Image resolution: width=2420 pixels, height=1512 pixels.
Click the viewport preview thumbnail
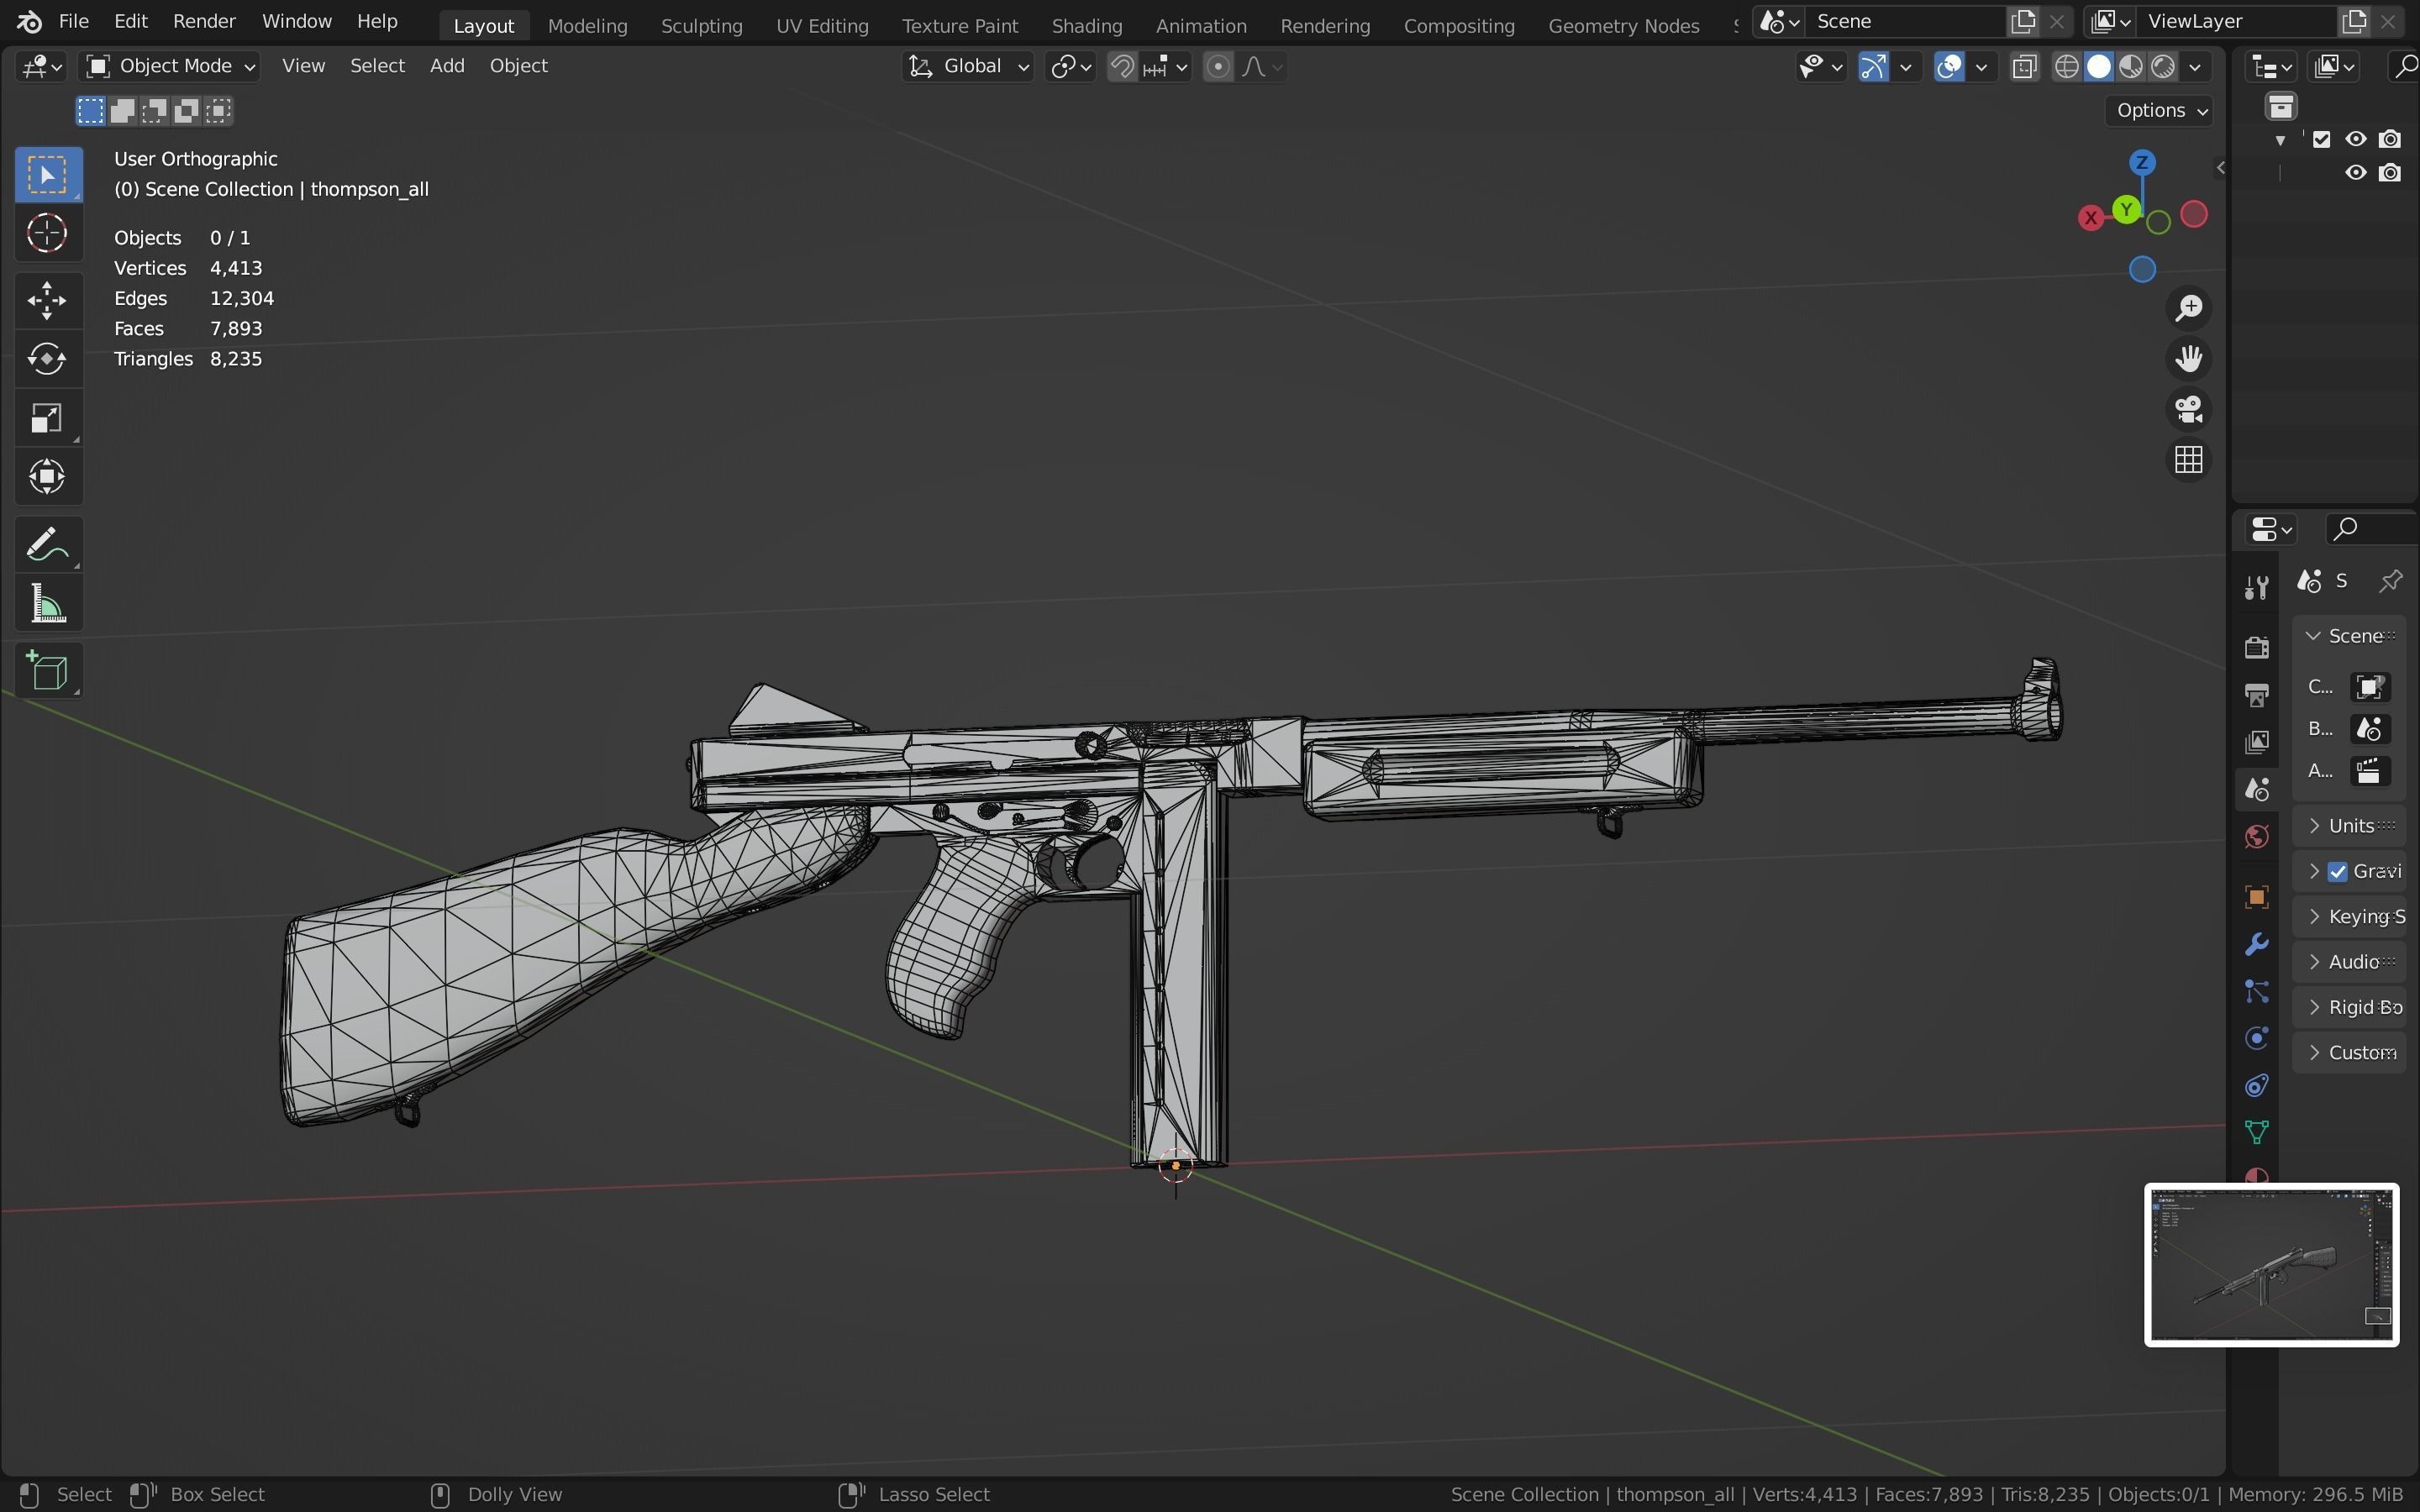tap(2271, 1265)
